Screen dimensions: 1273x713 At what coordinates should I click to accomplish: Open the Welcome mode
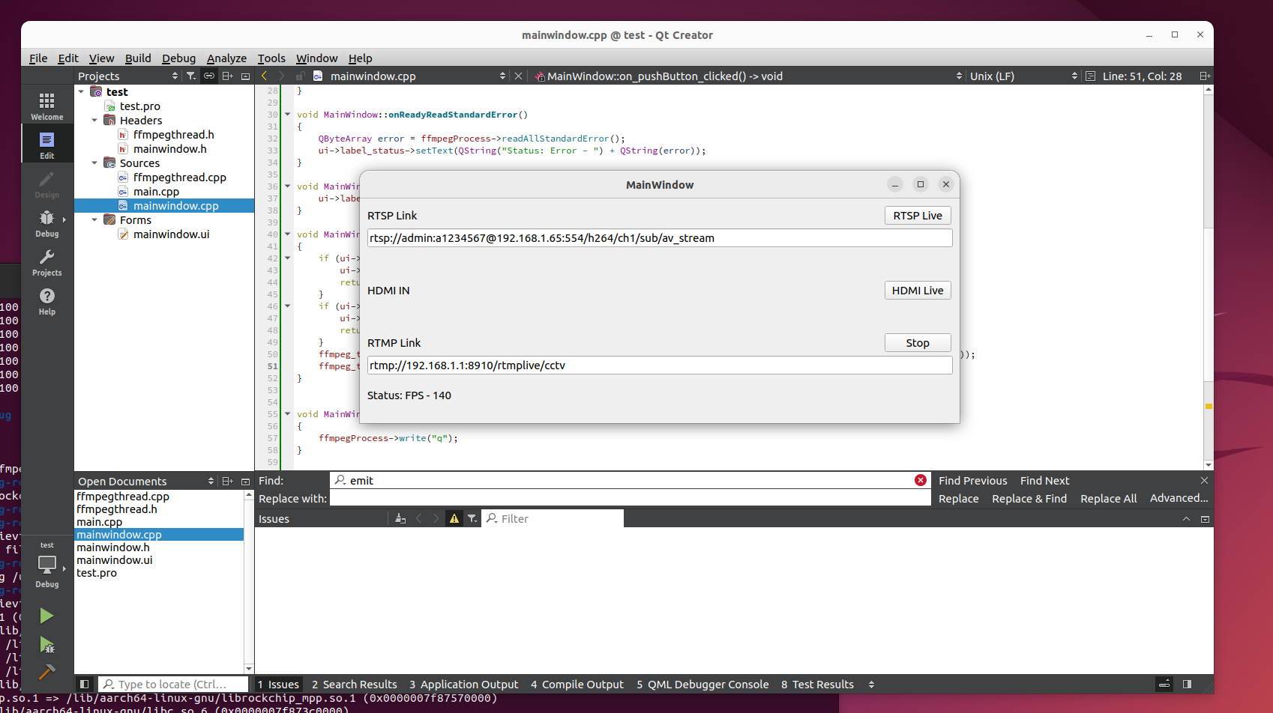click(46, 106)
